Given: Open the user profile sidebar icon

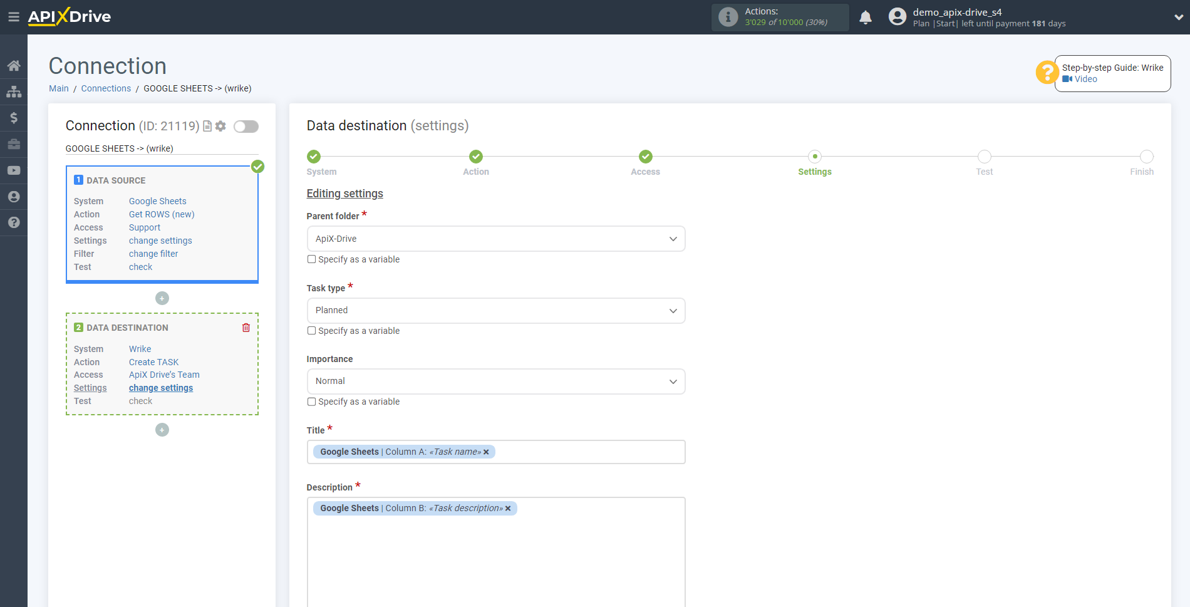Looking at the screenshot, I should pos(14,197).
